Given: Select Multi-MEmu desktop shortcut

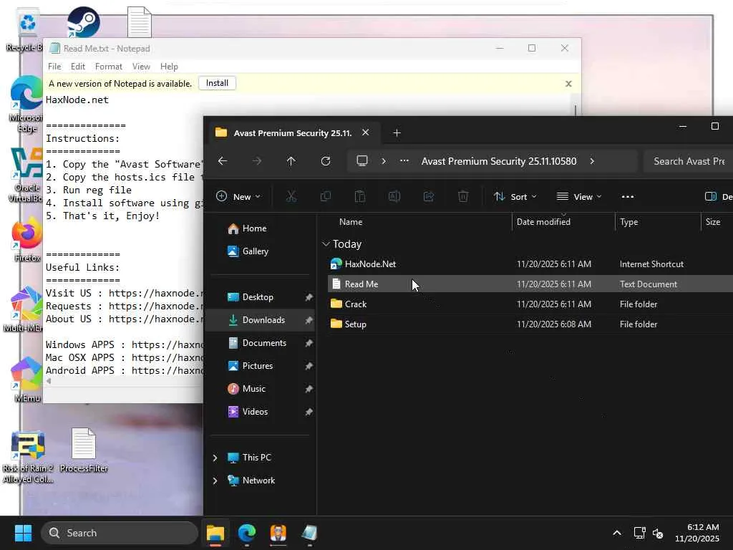Looking at the screenshot, I should pyautogui.click(x=24, y=309).
